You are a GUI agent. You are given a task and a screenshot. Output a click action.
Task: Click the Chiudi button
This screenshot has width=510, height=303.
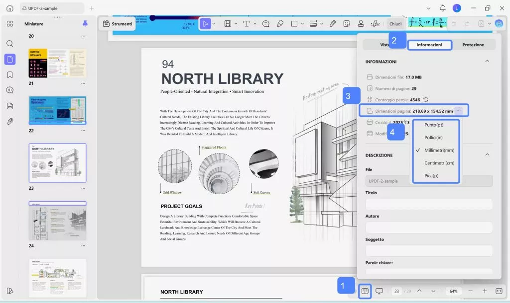coord(395,24)
